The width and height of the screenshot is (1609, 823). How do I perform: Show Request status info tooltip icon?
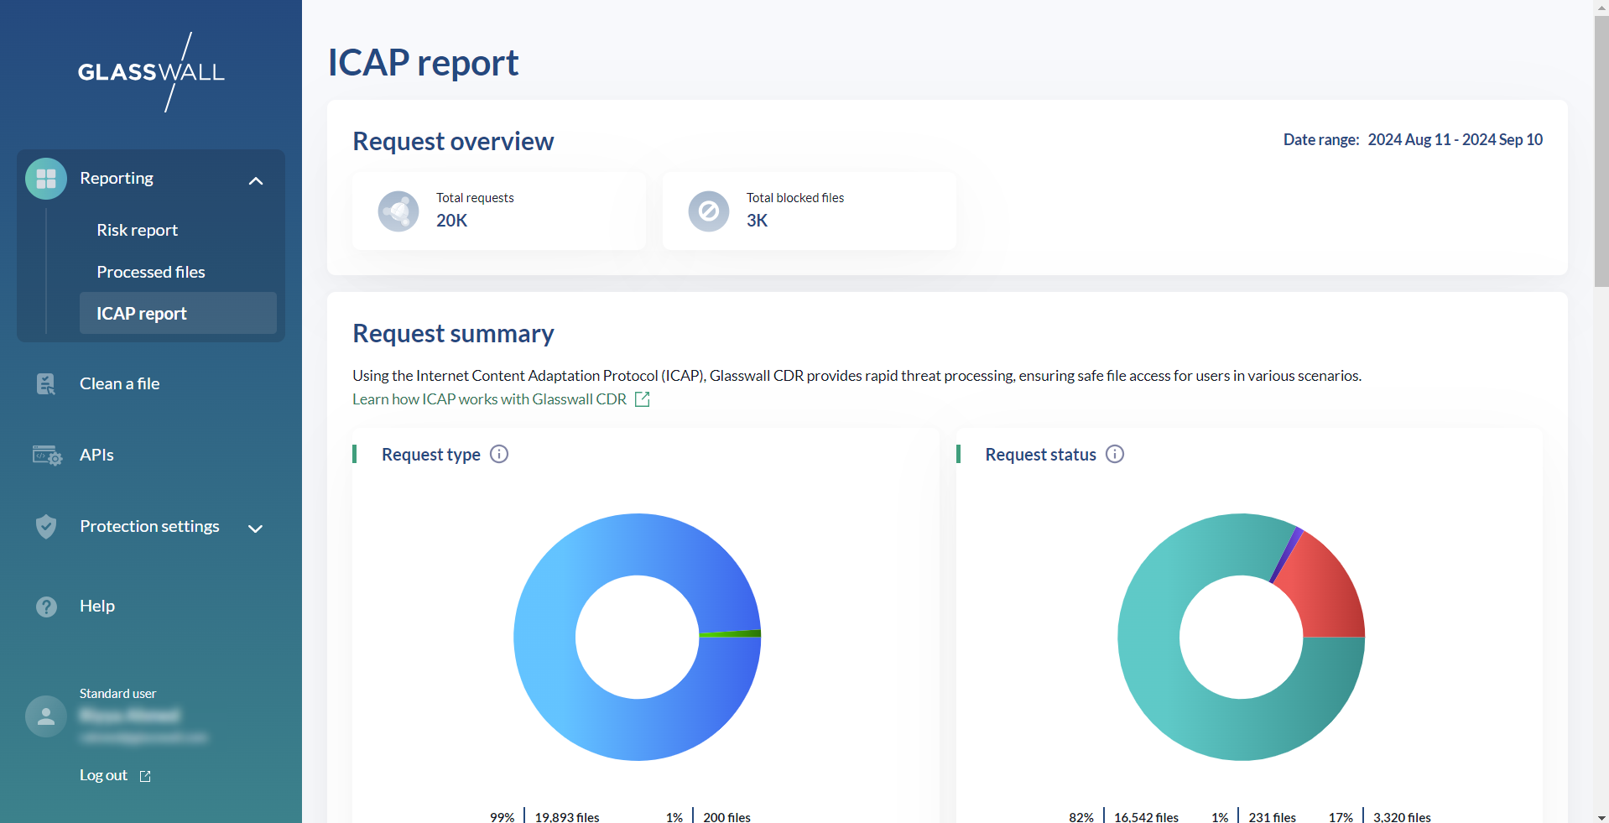[1115, 454]
